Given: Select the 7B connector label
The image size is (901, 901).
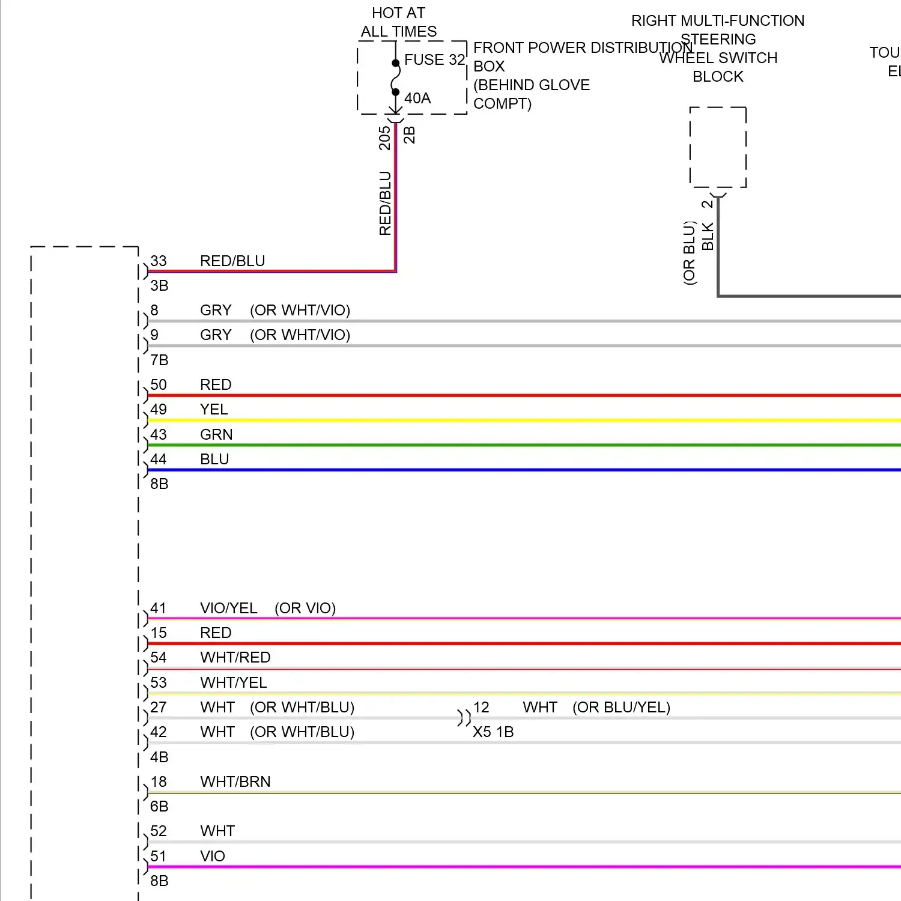Looking at the screenshot, I should point(159,360).
